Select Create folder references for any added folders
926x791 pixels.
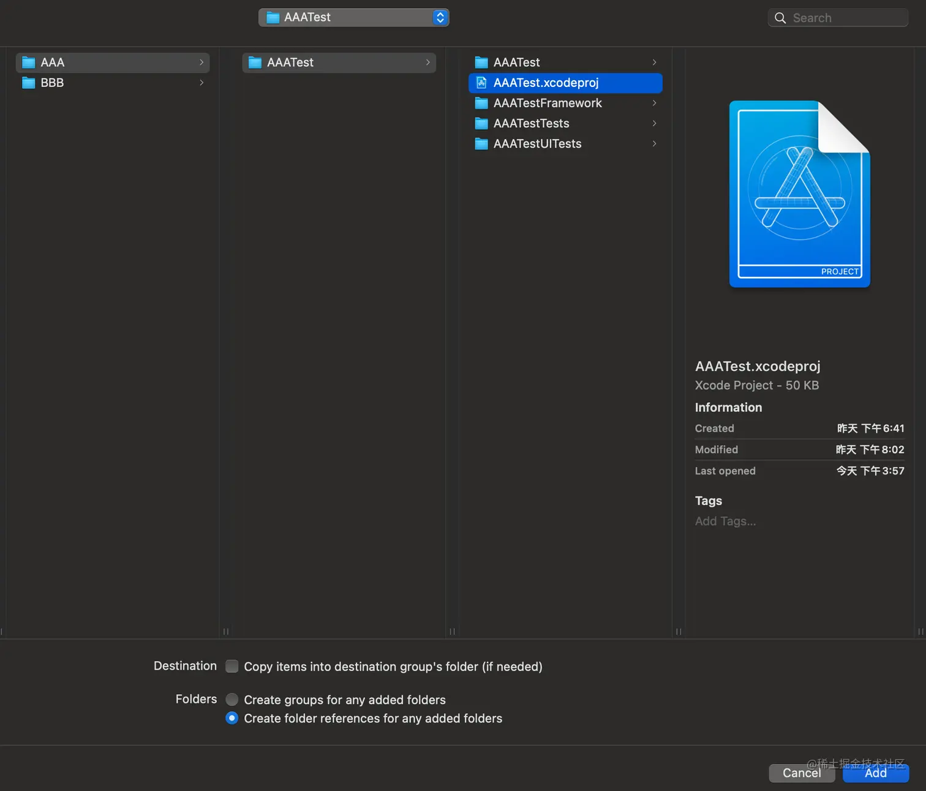pyautogui.click(x=232, y=718)
